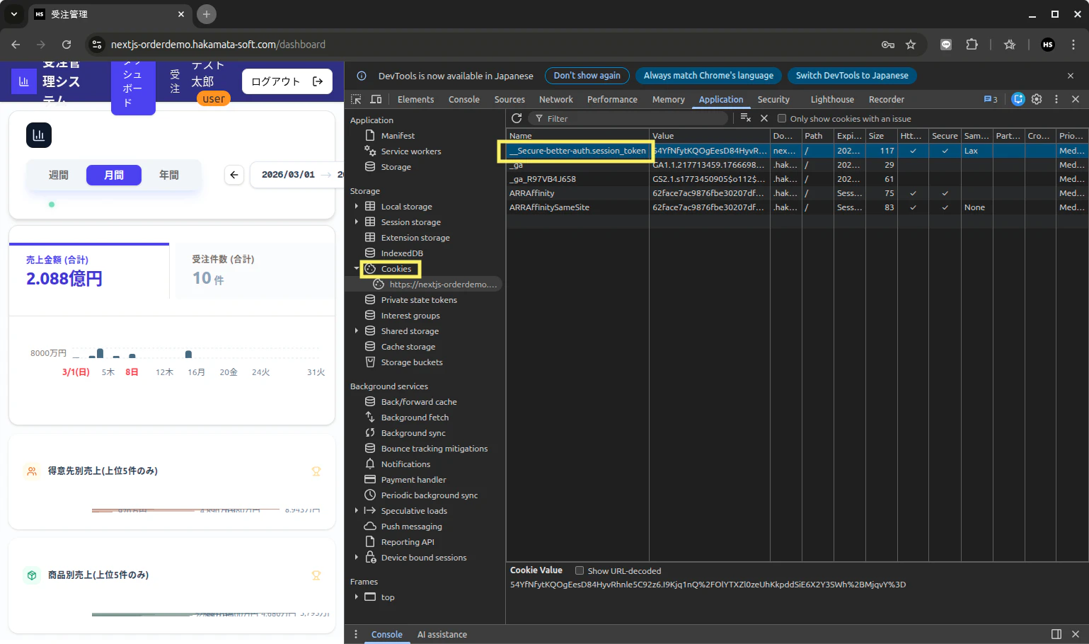Image resolution: width=1089 pixels, height=644 pixels.
Task: Select the 週間 period toggle
Action: coord(59,175)
